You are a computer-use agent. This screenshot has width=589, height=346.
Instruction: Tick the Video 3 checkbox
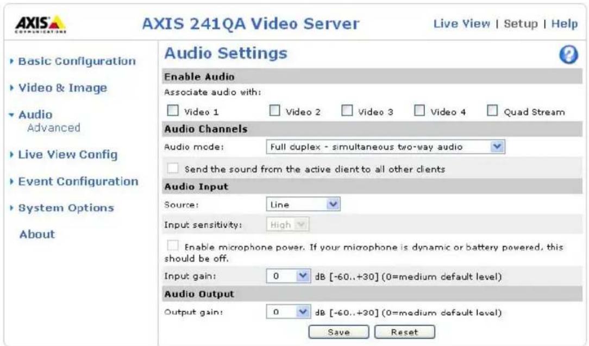coord(347,110)
